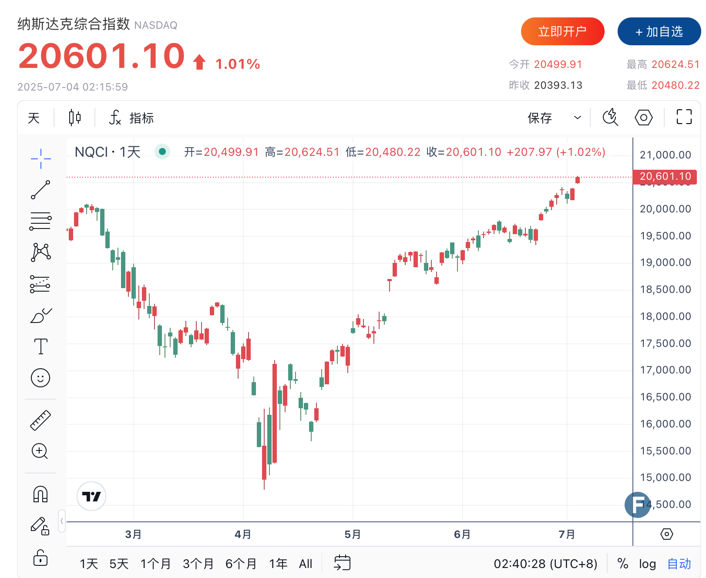Image resolution: width=706 pixels, height=578 pixels.
Task: Open the candlestick chart style selector
Action: pos(75,118)
